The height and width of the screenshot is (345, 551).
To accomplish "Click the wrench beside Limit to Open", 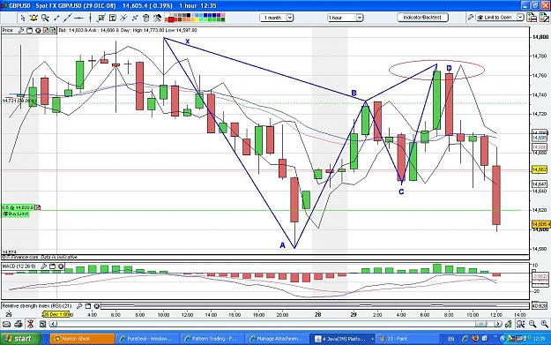I will [x=471, y=18].
